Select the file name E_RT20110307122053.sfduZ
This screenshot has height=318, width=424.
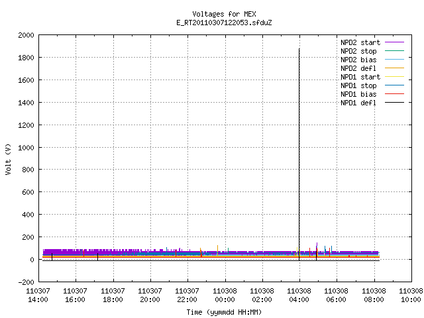(x=224, y=23)
